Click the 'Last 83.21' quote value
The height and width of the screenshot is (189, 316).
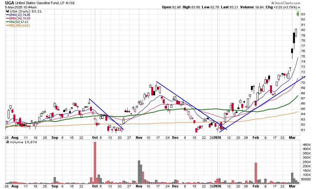point(229,7)
